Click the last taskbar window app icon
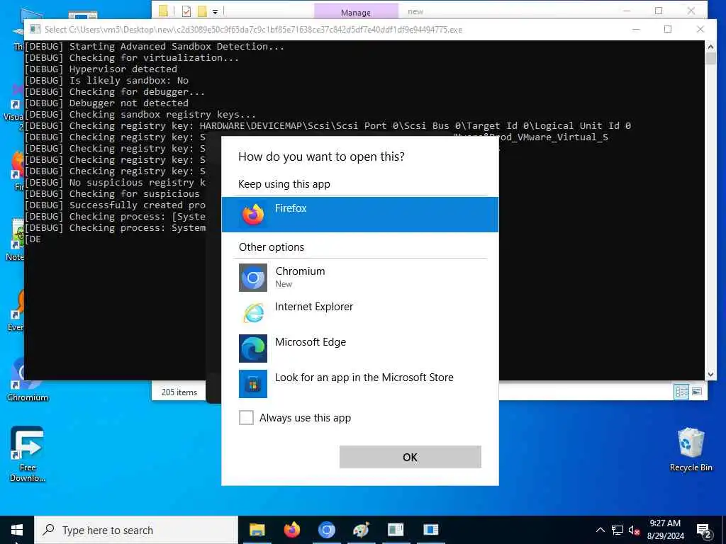Screen dimensions: 726x544 (x=430, y=530)
